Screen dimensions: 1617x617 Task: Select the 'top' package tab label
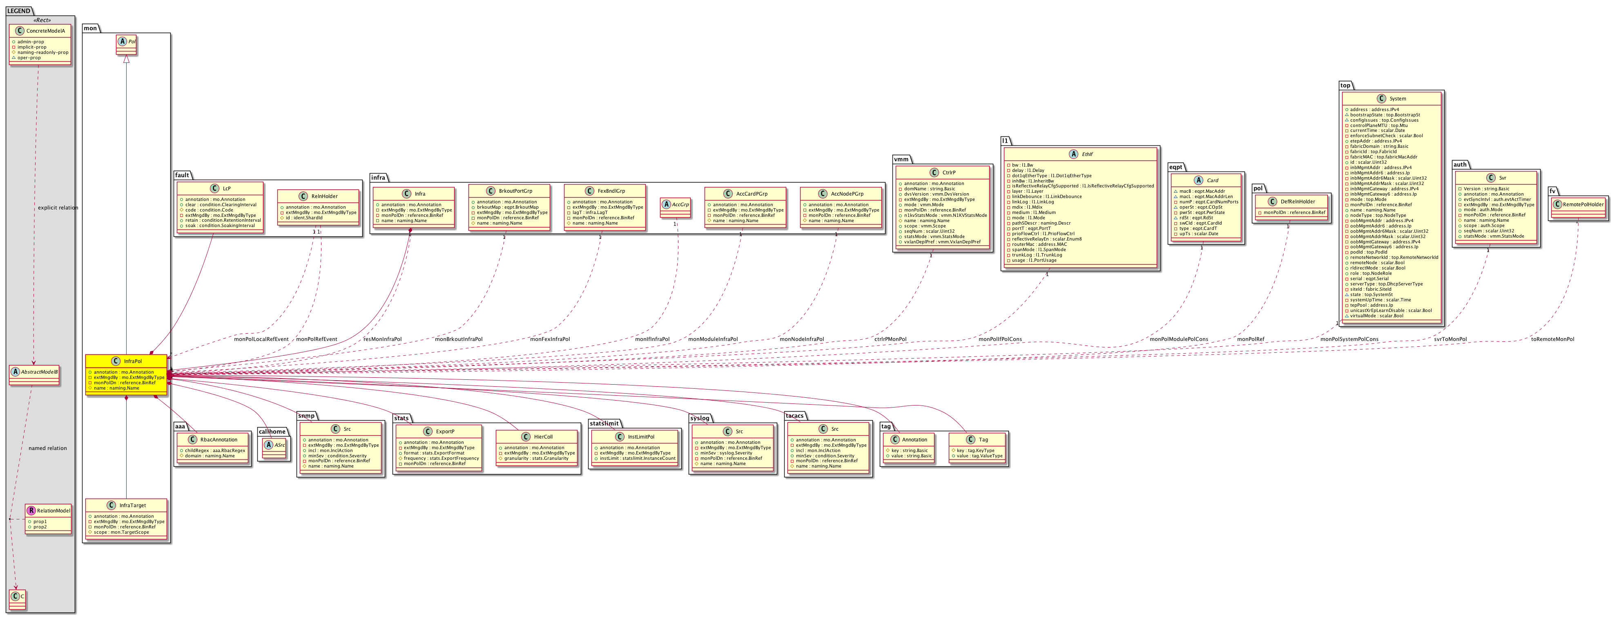[x=1345, y=85]
